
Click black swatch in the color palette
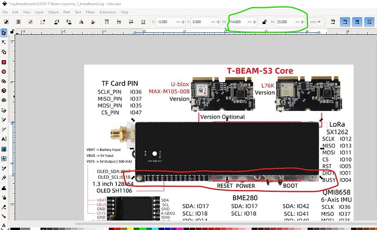15,228
